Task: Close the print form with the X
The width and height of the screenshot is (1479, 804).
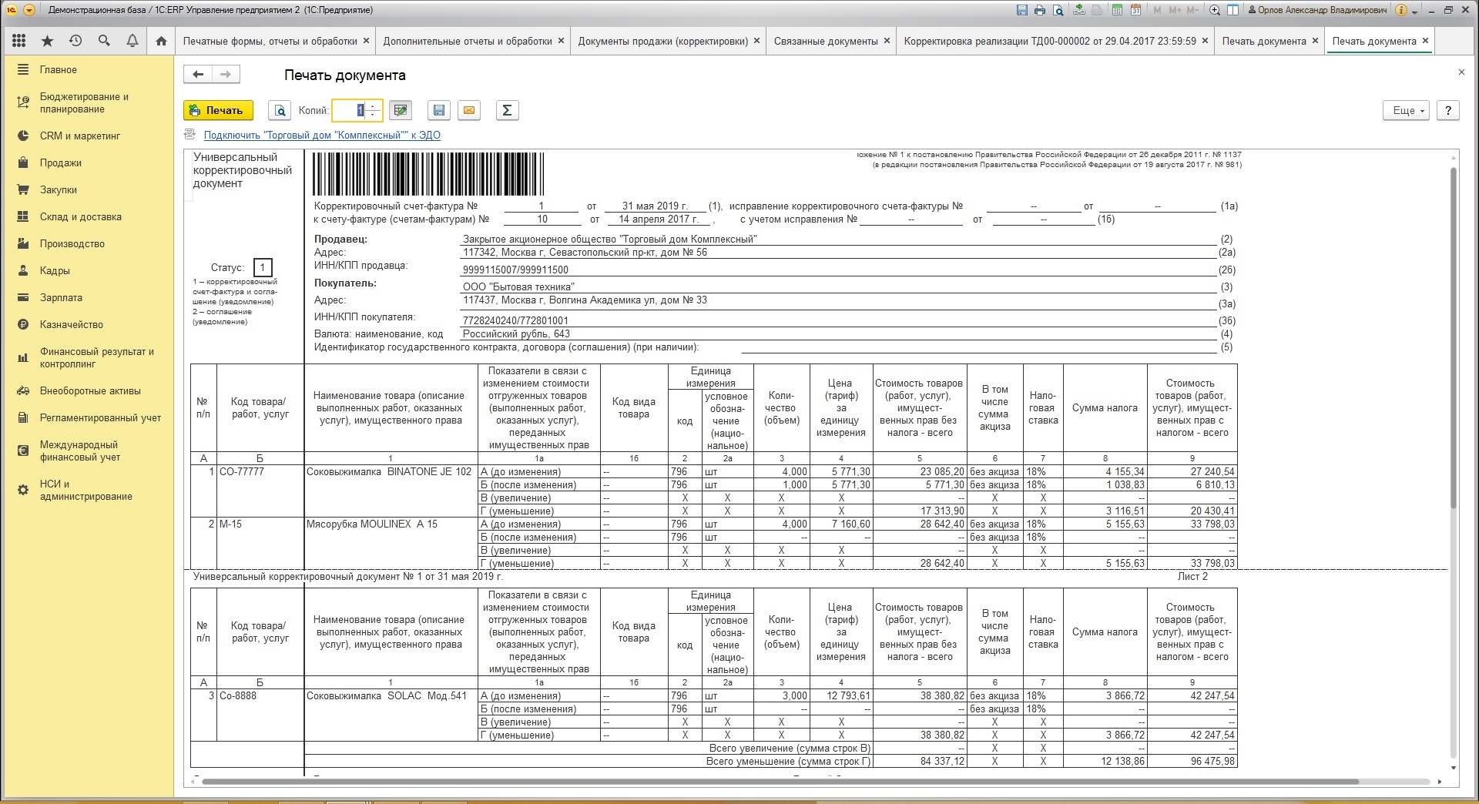Action: click(1461, 72)
